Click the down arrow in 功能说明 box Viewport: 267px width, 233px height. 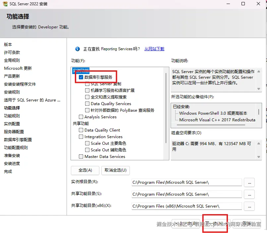pyautogui.click(x=259, y=89)
